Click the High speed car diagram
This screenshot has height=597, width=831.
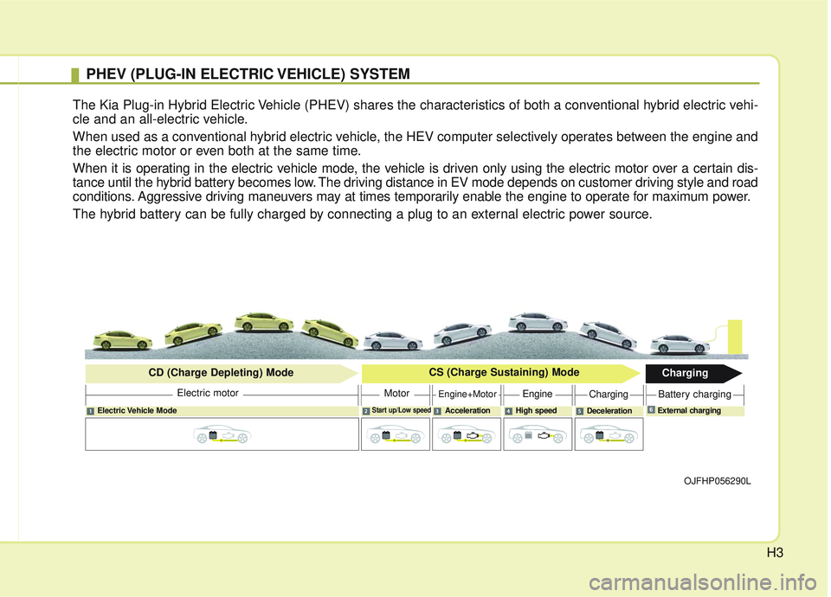point(538,433)
